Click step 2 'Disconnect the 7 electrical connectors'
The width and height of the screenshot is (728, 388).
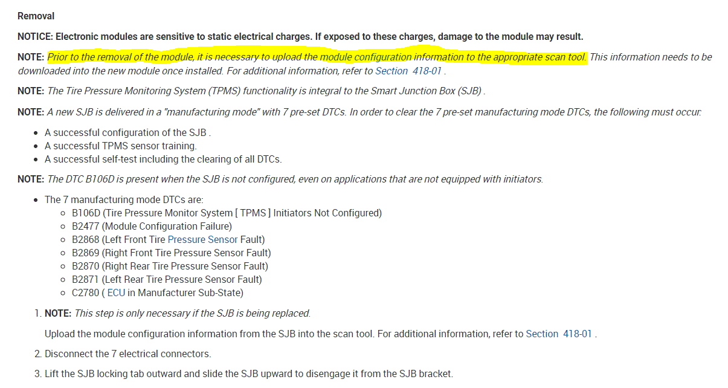pos(127,354)
